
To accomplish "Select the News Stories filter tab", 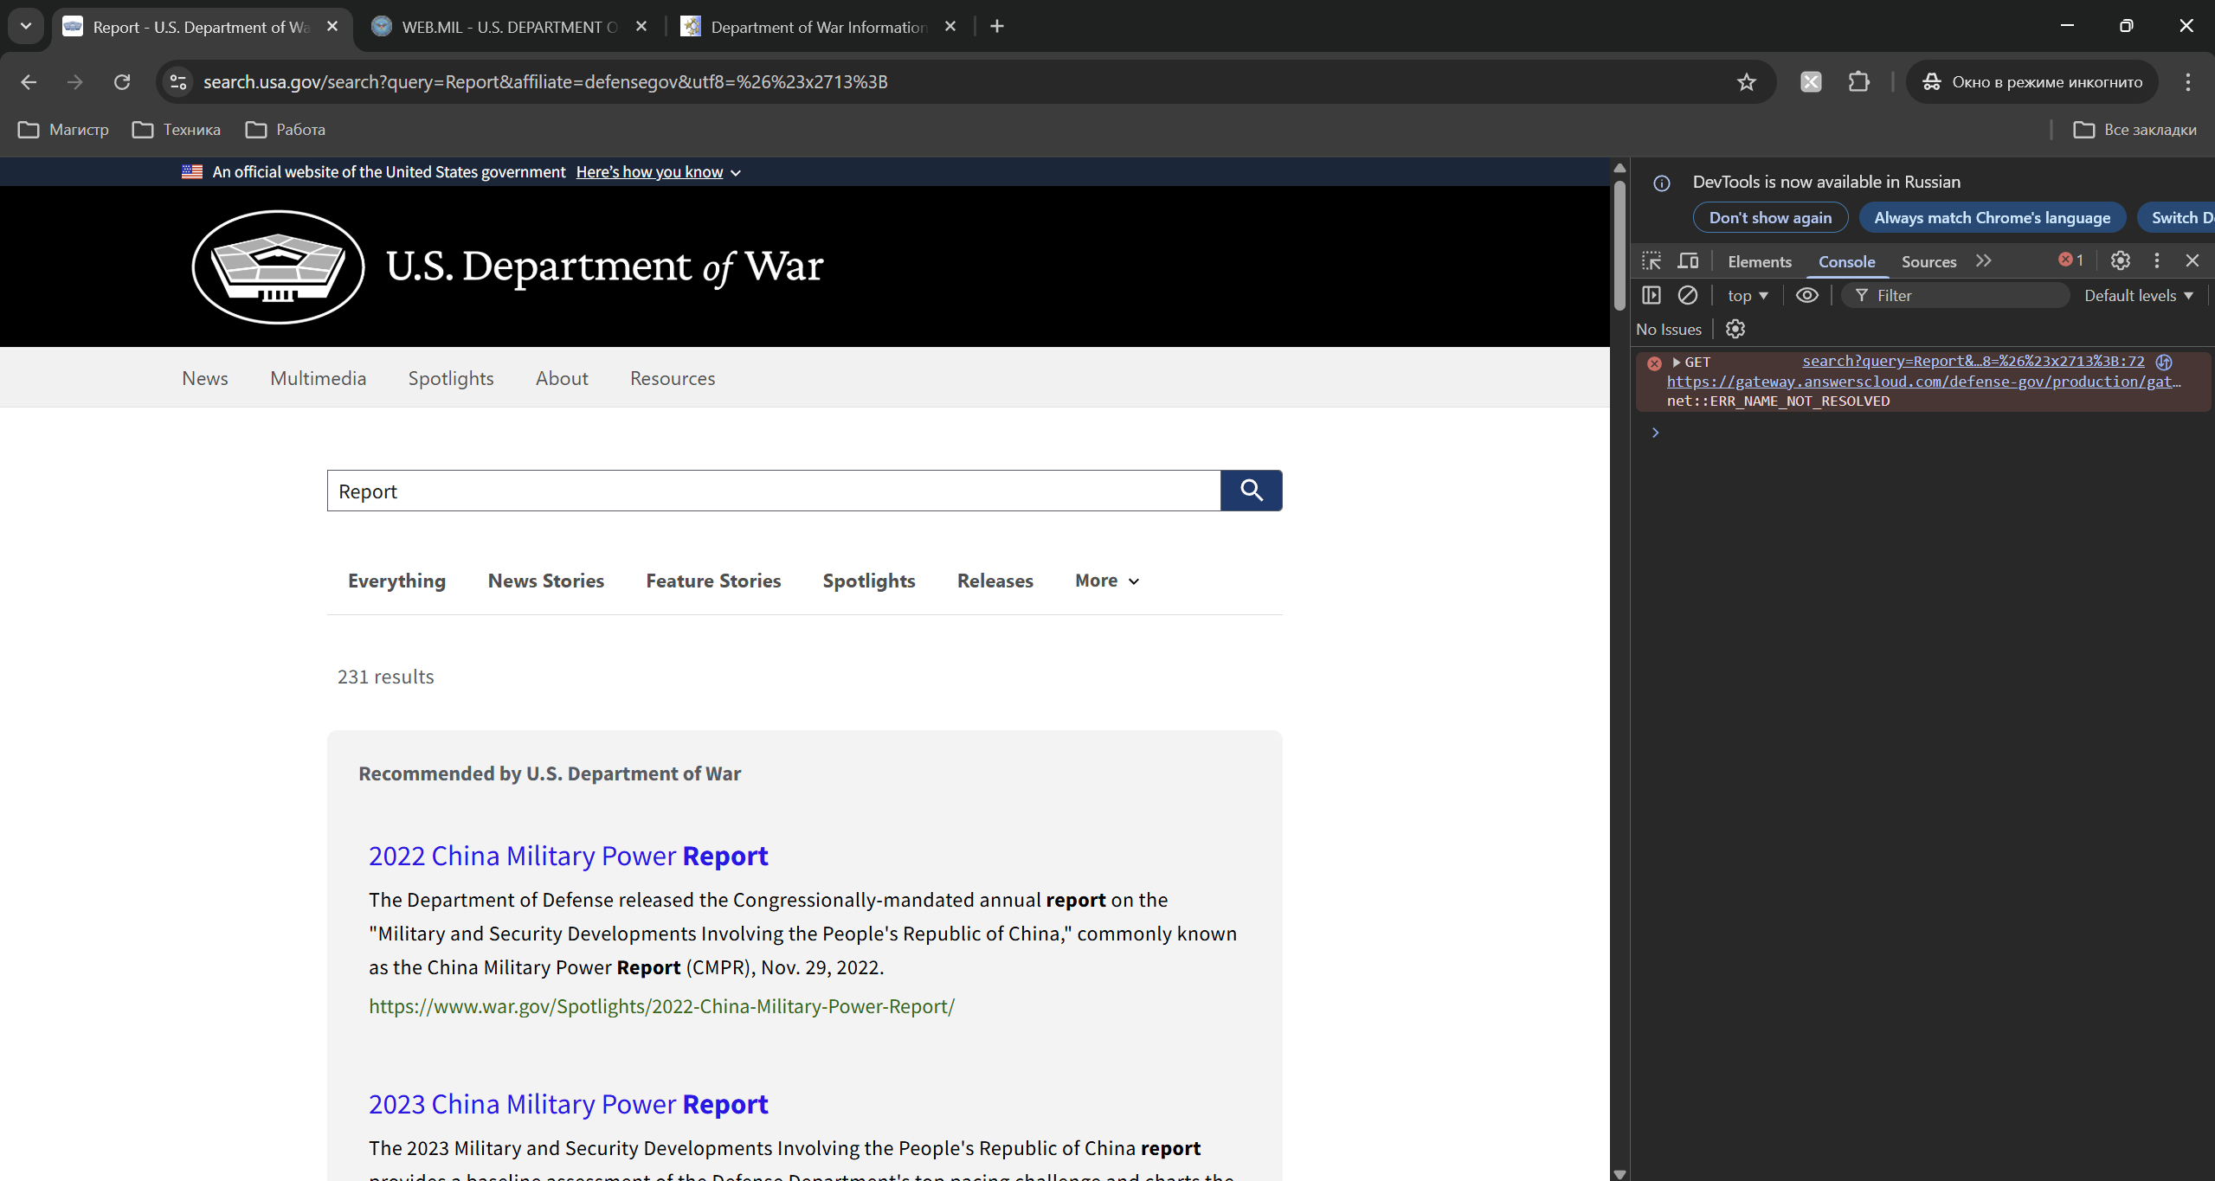I will pyautogui.click(x=545, y=581).
